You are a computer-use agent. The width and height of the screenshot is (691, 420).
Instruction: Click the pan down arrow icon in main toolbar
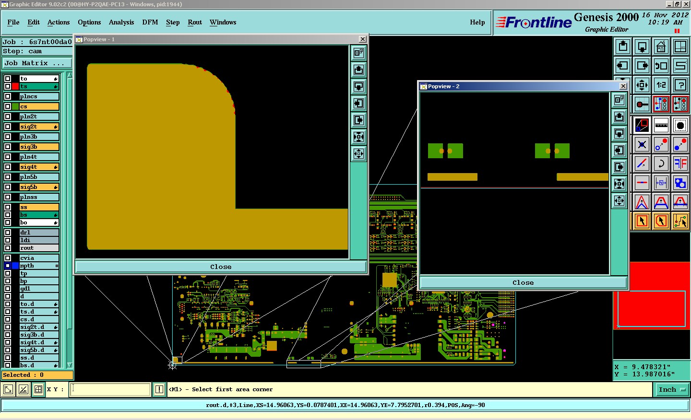tap(642, 47)
